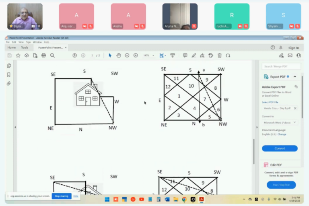Open bookmarks panel in left sidebar
Viewport: 309px width, 206px height.
[9, 75]
